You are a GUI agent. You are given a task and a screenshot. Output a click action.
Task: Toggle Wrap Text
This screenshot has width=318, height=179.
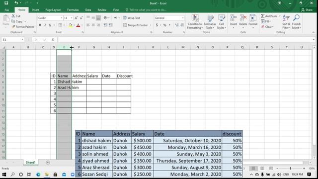(132, 18)
